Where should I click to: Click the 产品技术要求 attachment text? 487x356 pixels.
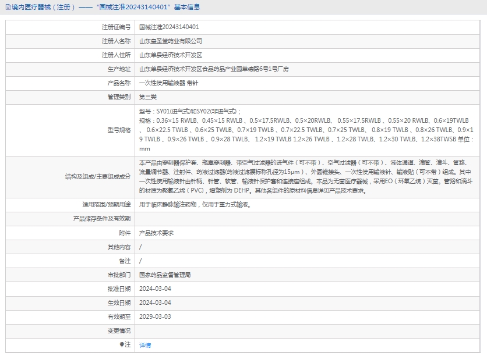(156, 233)
